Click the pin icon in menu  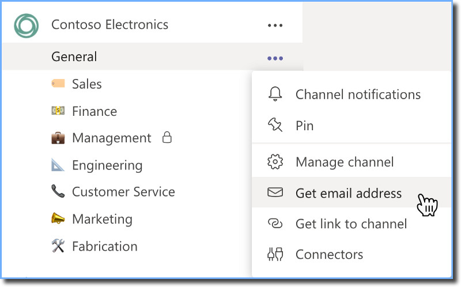[x=275, y=125]
